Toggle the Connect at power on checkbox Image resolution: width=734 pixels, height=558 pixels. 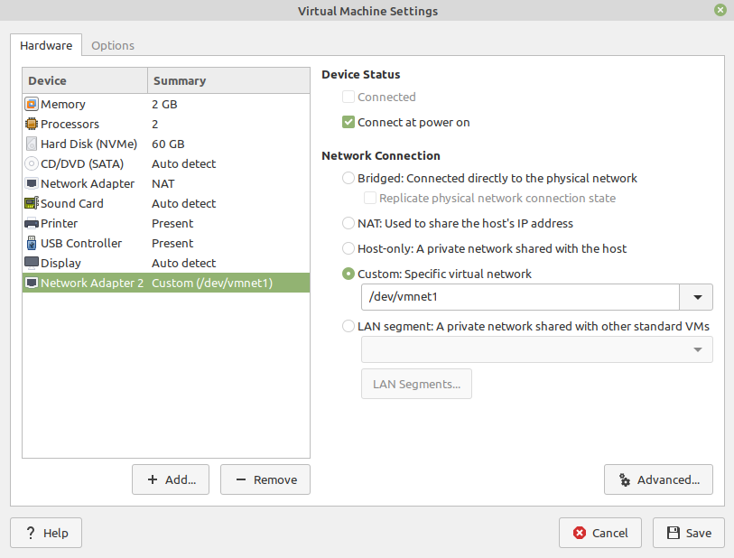tap(348, 123)
